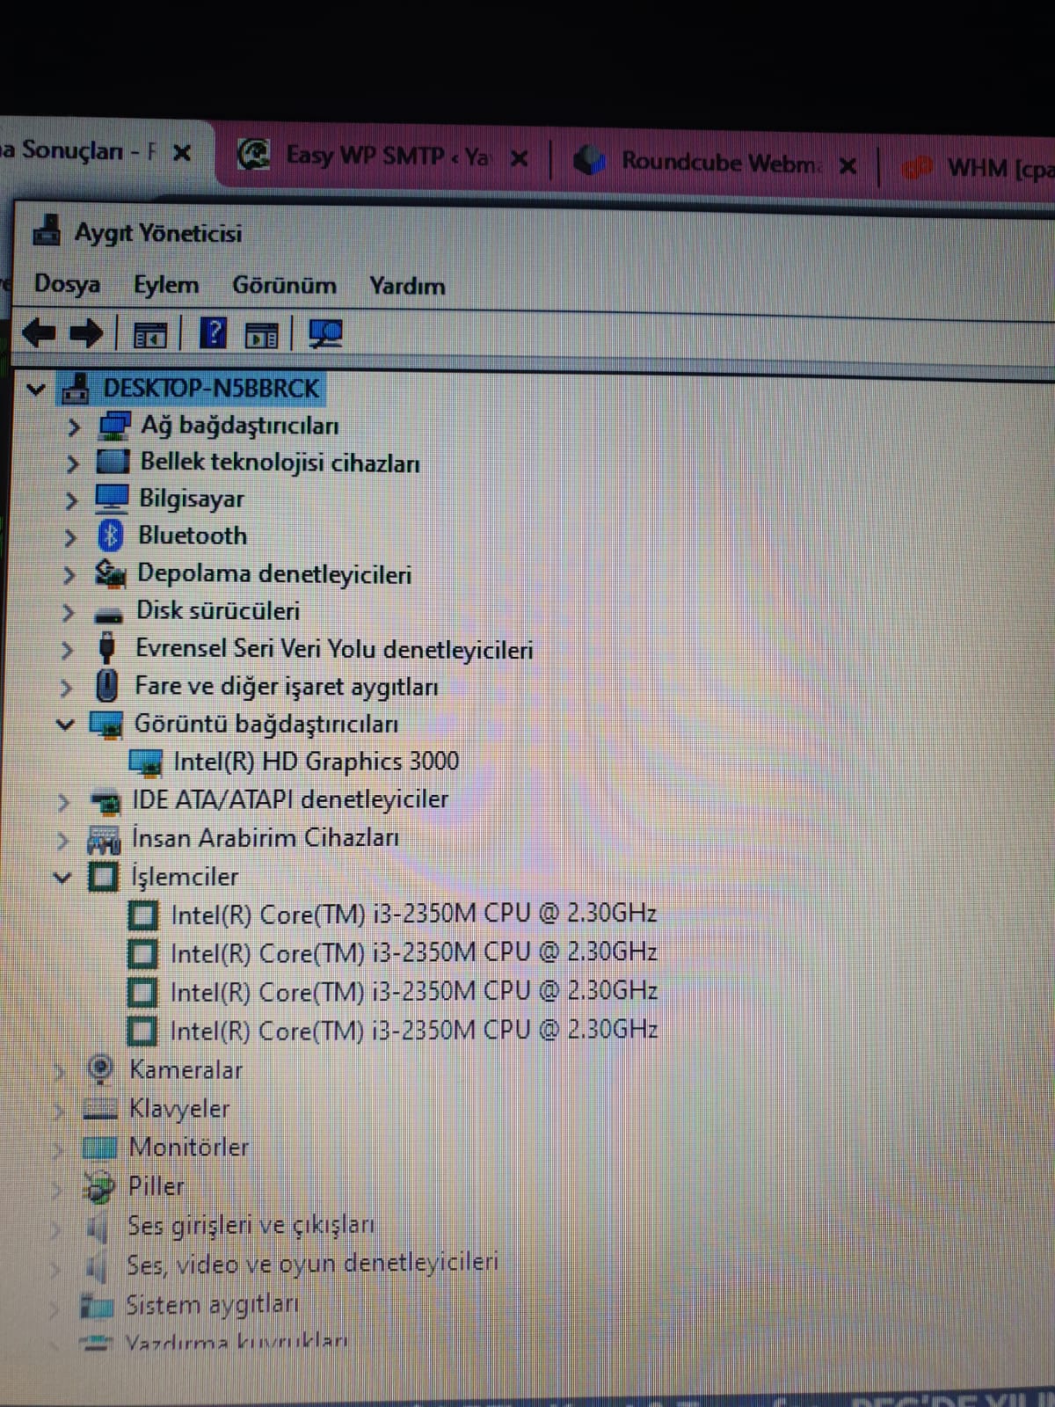Switch to the WHM browser tab
This screenshot has width=1055, height=1407.
(976, 166)
